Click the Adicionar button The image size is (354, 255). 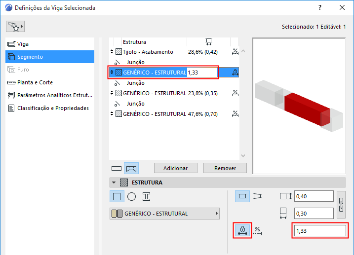(x=176, y=168)
